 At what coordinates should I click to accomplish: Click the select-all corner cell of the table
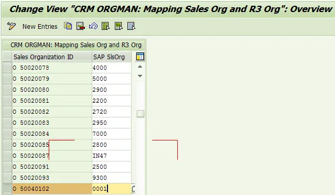[7, 57]
